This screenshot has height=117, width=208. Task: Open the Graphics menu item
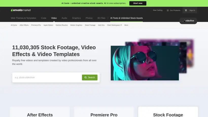point(76,18)
